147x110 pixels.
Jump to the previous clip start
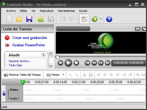pyautogui.click(x=87, y=63)
